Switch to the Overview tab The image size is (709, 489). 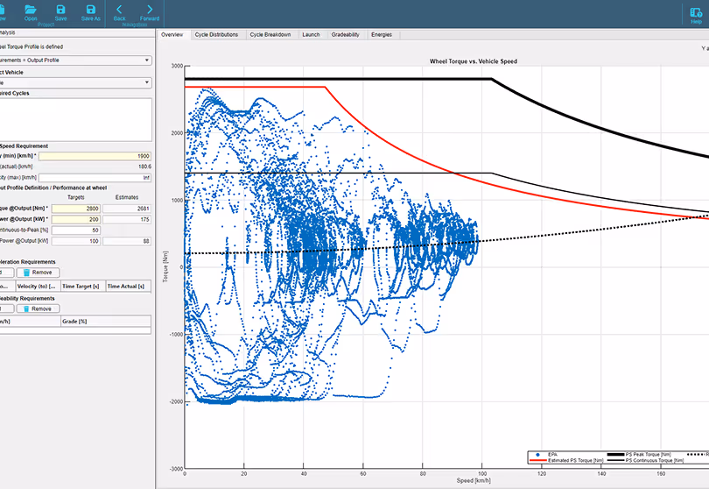172,35
